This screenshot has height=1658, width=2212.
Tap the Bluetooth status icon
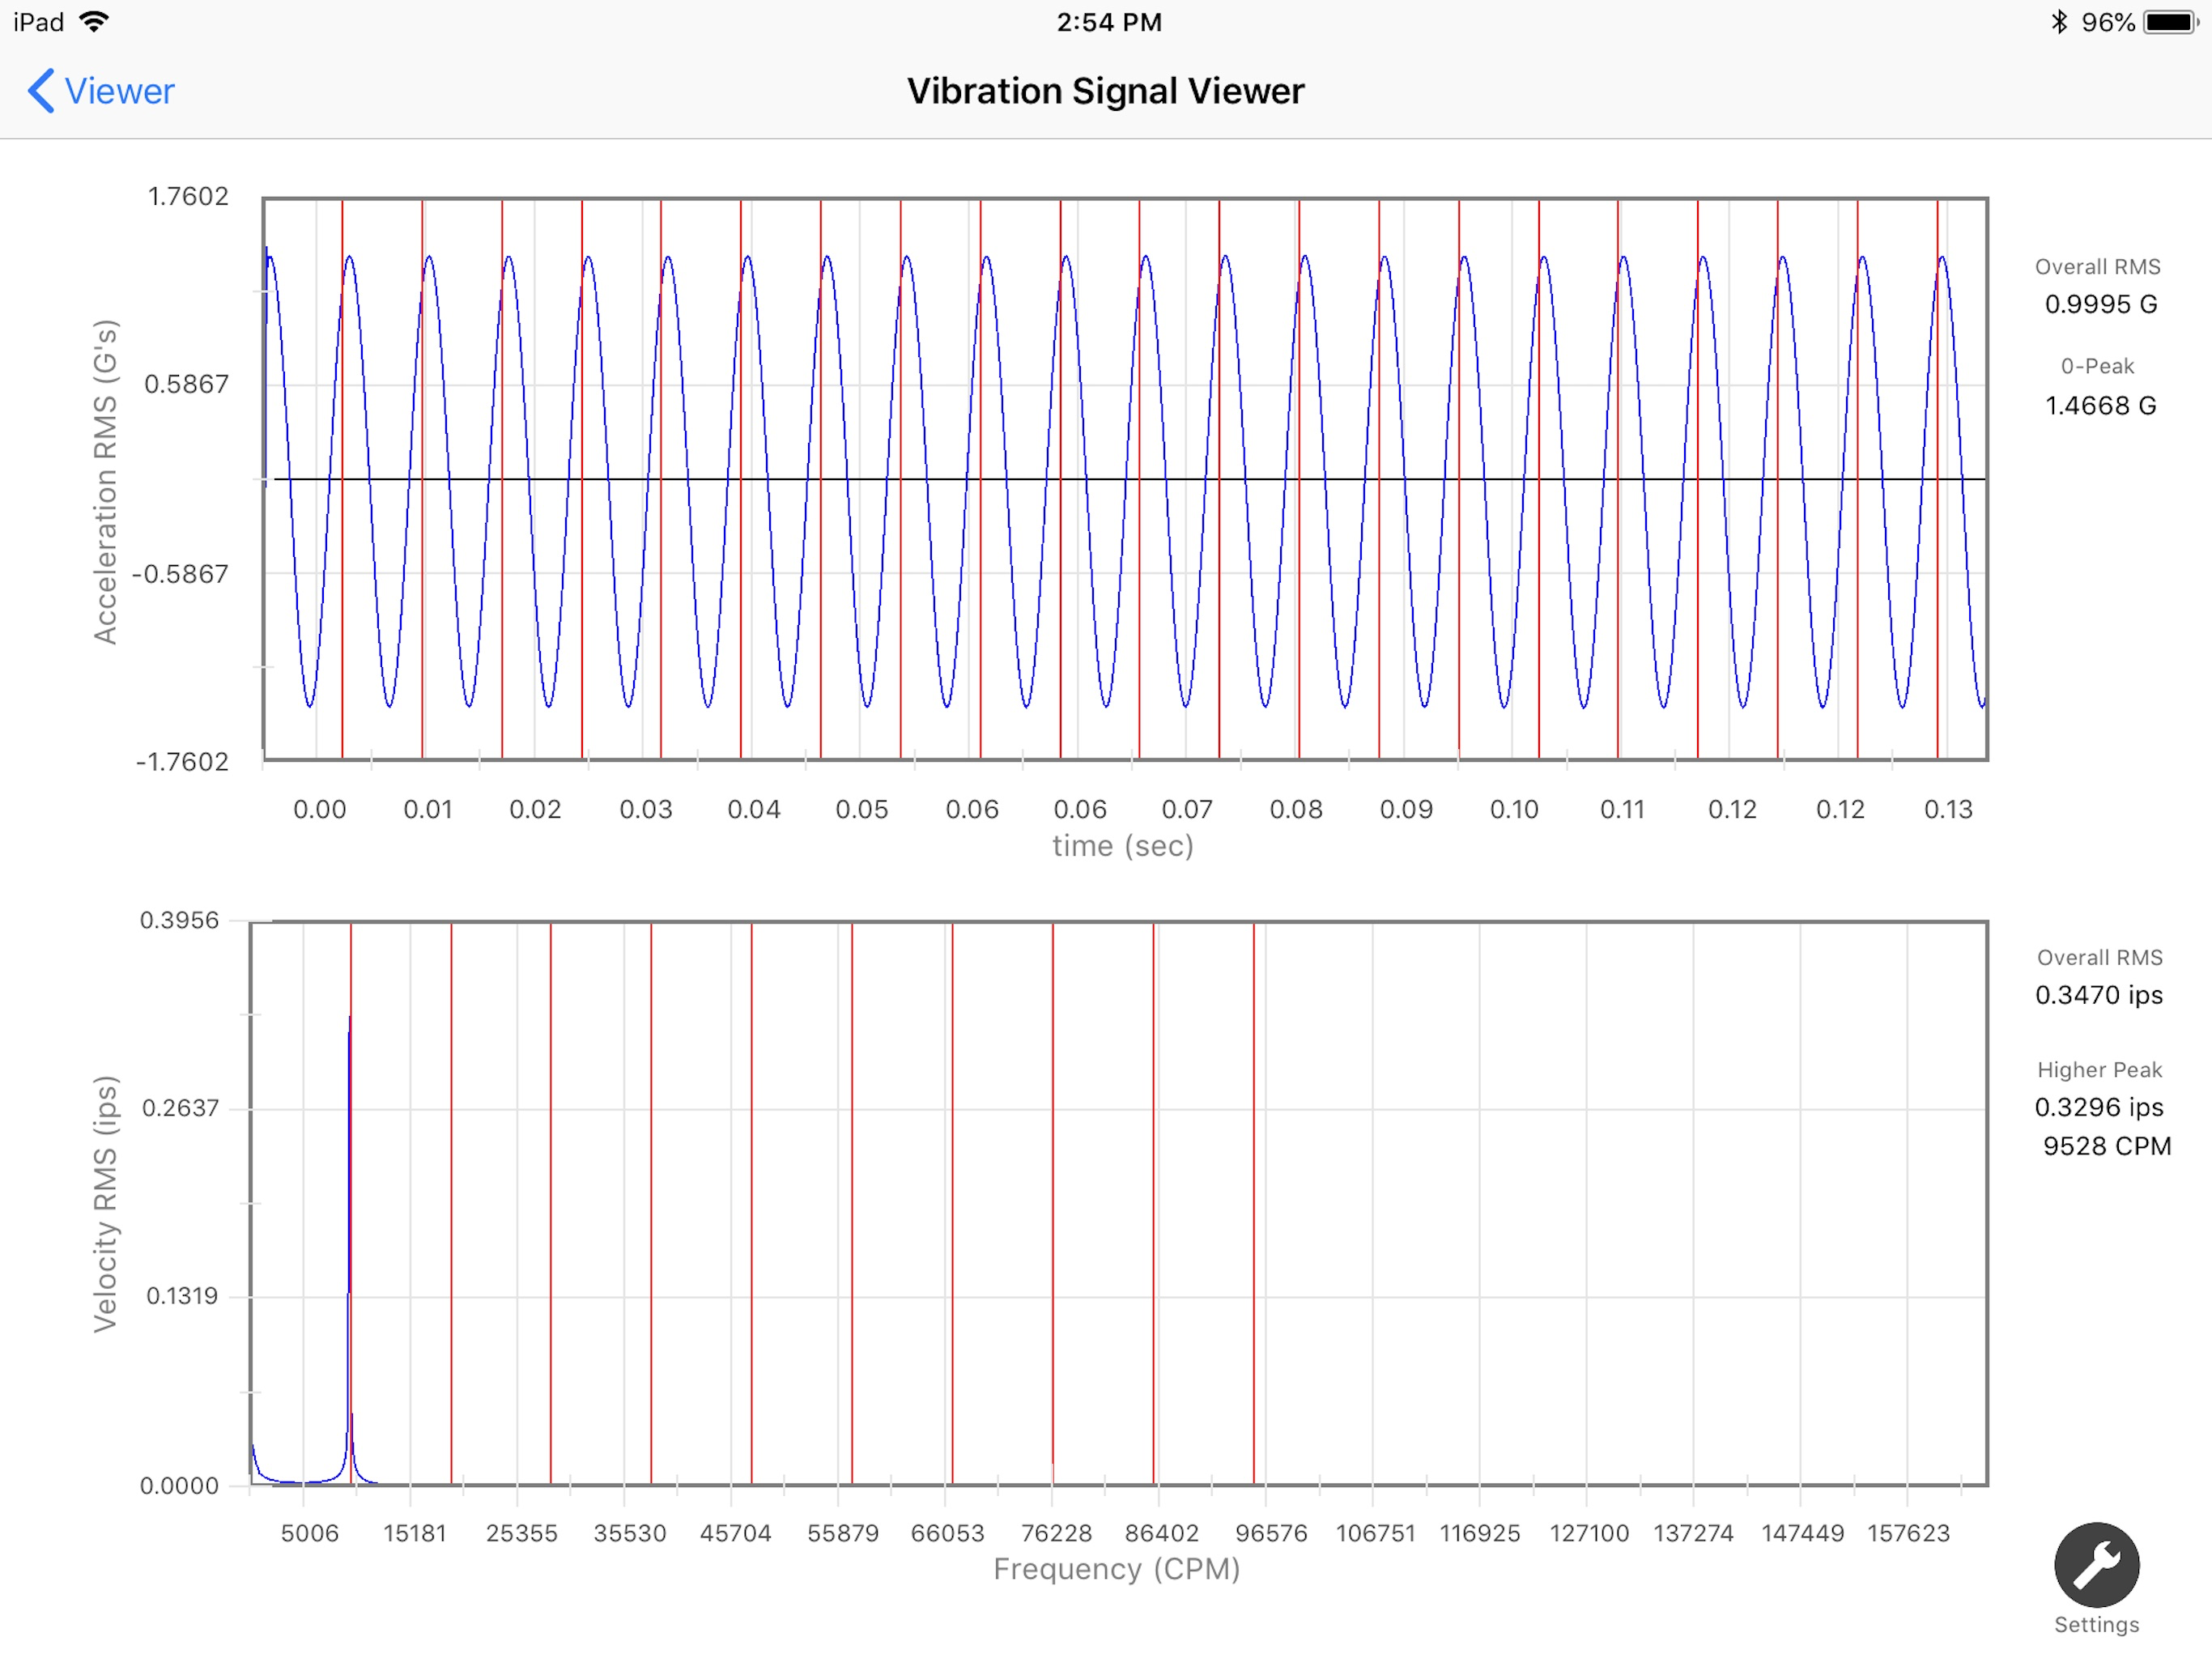click(x=2058, y=22)
